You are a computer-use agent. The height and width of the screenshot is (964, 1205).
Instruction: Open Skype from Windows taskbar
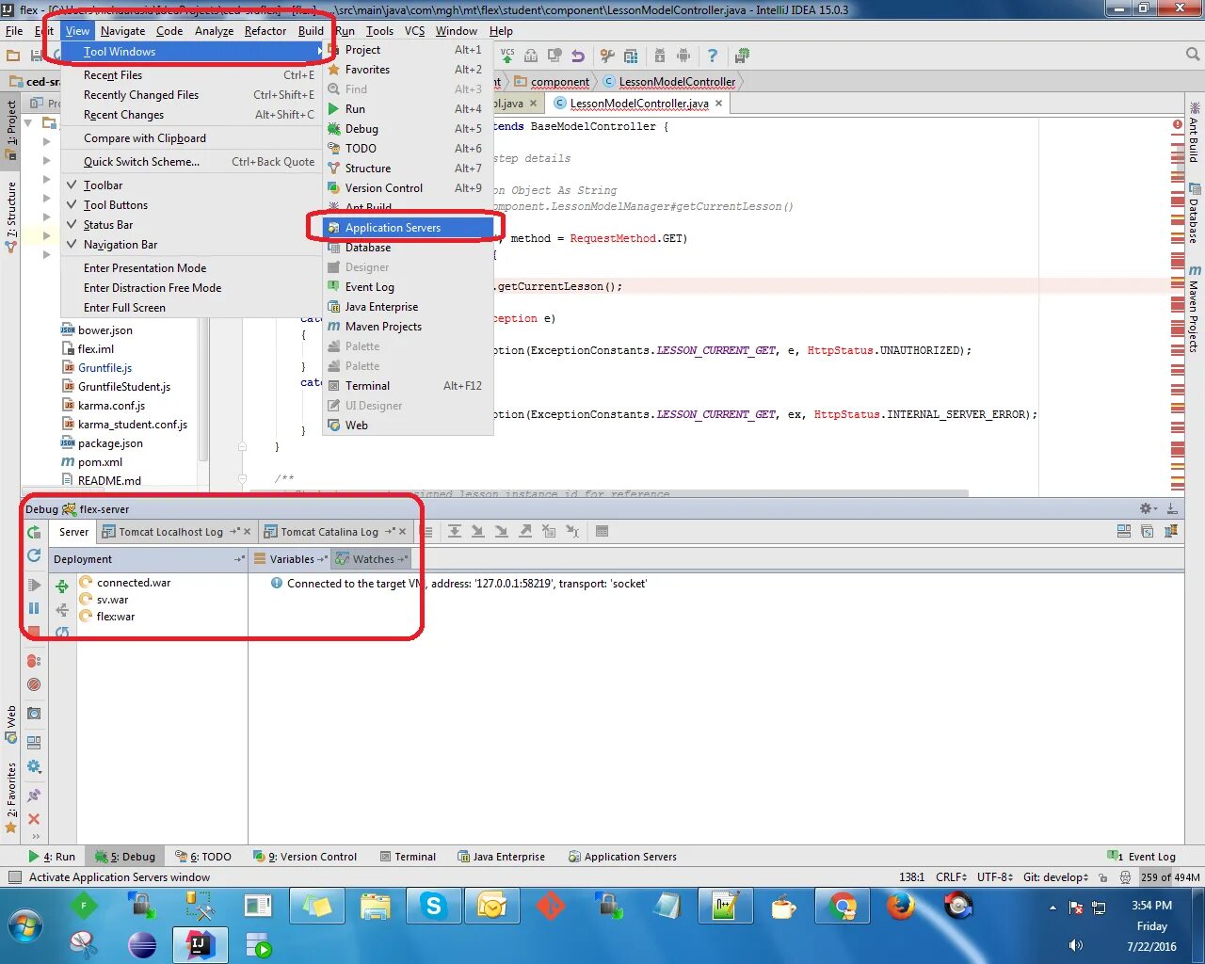point(433,907)
